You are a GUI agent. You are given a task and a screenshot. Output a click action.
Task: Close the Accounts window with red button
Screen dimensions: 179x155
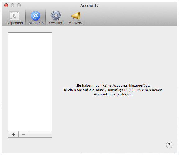click(x=6, y=5)
